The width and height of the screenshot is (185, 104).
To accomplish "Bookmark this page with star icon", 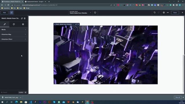I will point(114,5).
